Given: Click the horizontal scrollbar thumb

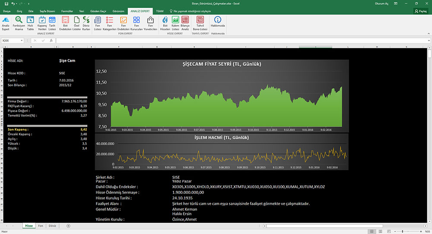Looking at the screenshot, I should click(x=324, y=226).
